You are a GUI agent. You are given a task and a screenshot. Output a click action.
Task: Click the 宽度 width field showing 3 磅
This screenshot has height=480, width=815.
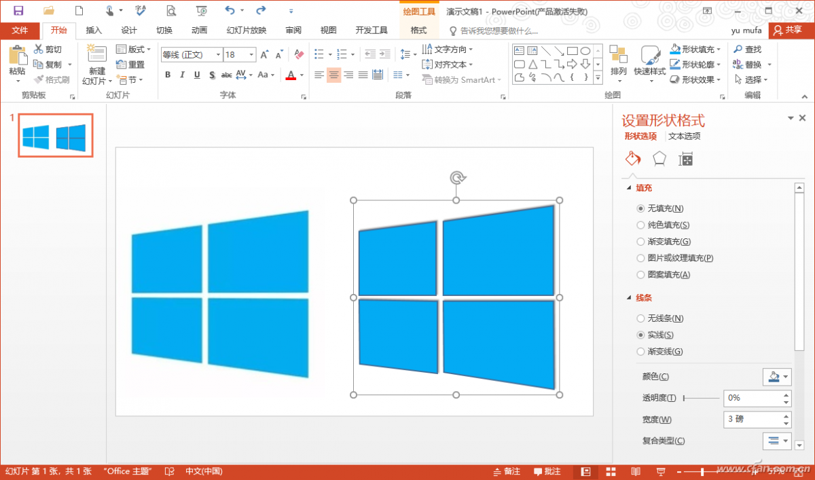point(757,420)
